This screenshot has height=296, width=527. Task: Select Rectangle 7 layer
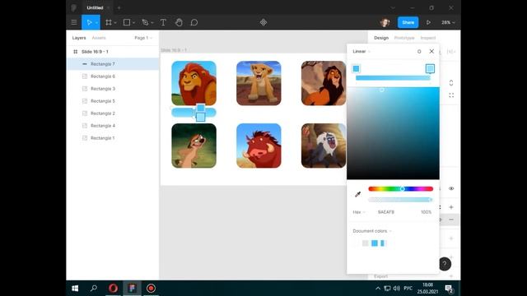pos(113,64)
